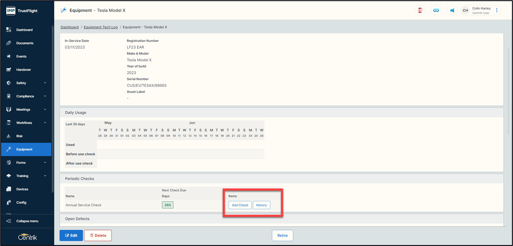Expand the Safety sidebar submenu
The image size is (513, 246).
pos(45,83)
